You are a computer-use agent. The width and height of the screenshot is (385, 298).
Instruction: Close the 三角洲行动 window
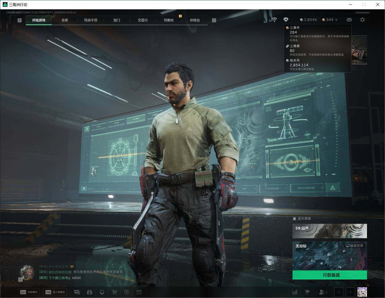pyautogui.click(x=378, y=5)
